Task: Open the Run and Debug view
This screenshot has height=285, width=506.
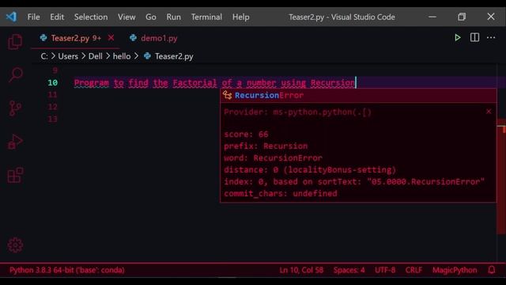Action: pos(15,142)
